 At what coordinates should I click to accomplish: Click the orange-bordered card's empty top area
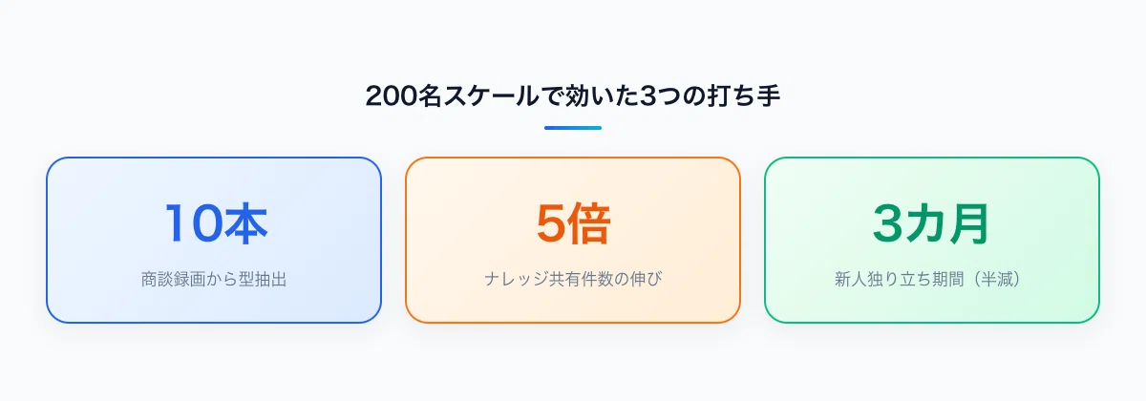pyautogui.click(x=573, y=178)
